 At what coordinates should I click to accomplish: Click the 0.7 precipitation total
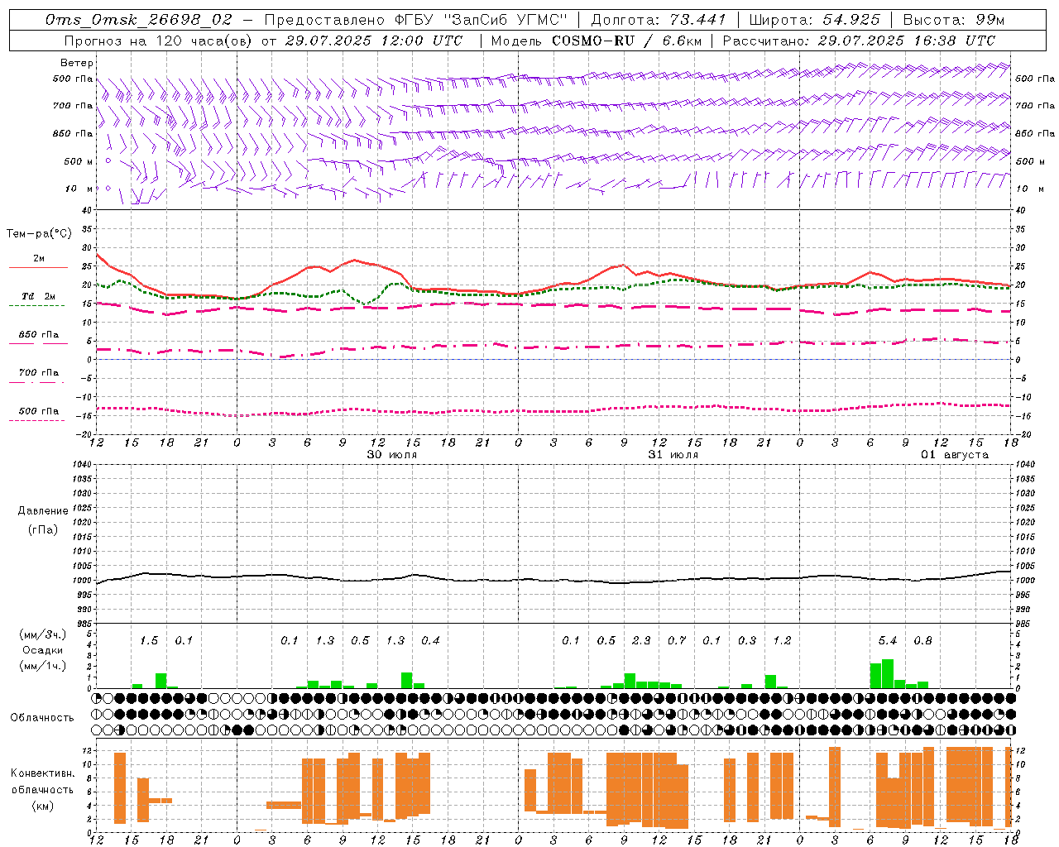[x=677, y=640]
